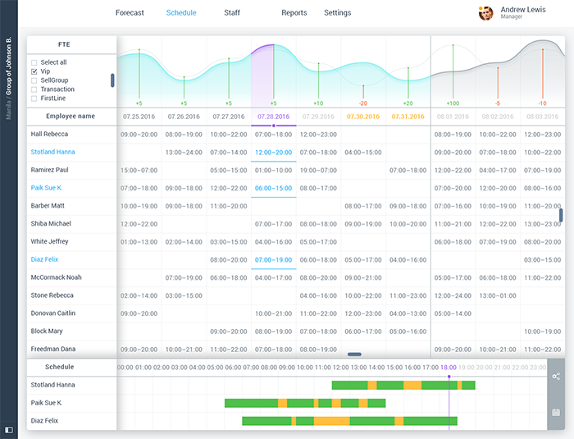Click the FTE list scrollbar handle
This screenshot has height=439, width=574.
tap(112, 80)
